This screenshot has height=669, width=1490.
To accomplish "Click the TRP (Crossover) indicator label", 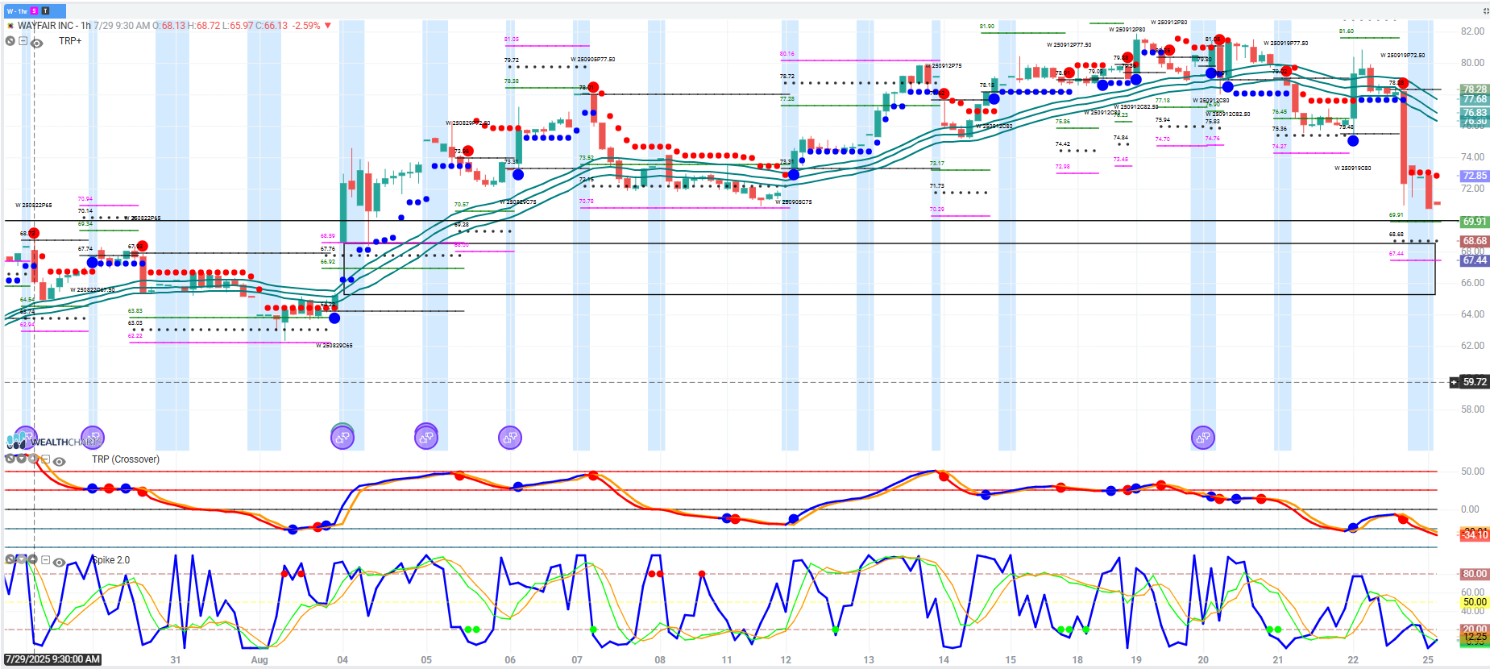I will tap(126, 459).
